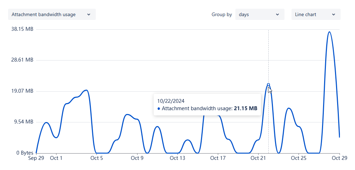Screen dimensions: 355x170
Task: Click the 0 Bytes y-axis label
Action: (24, 153)
